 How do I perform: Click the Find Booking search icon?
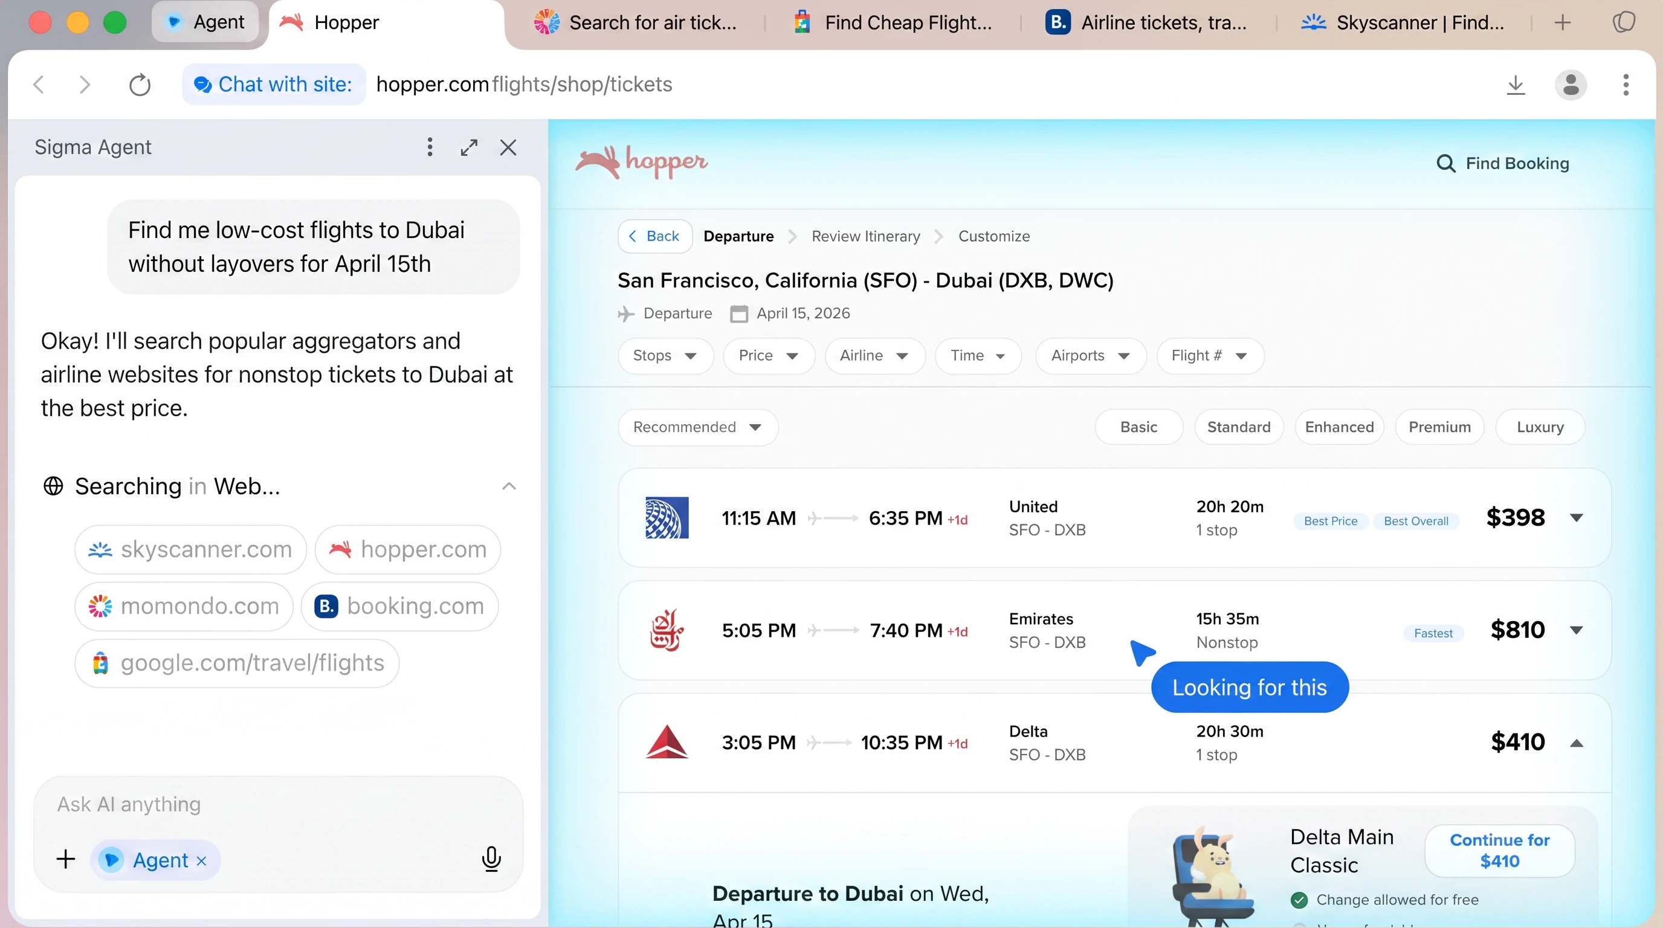pyautogui.click(x=1445, y=163)
